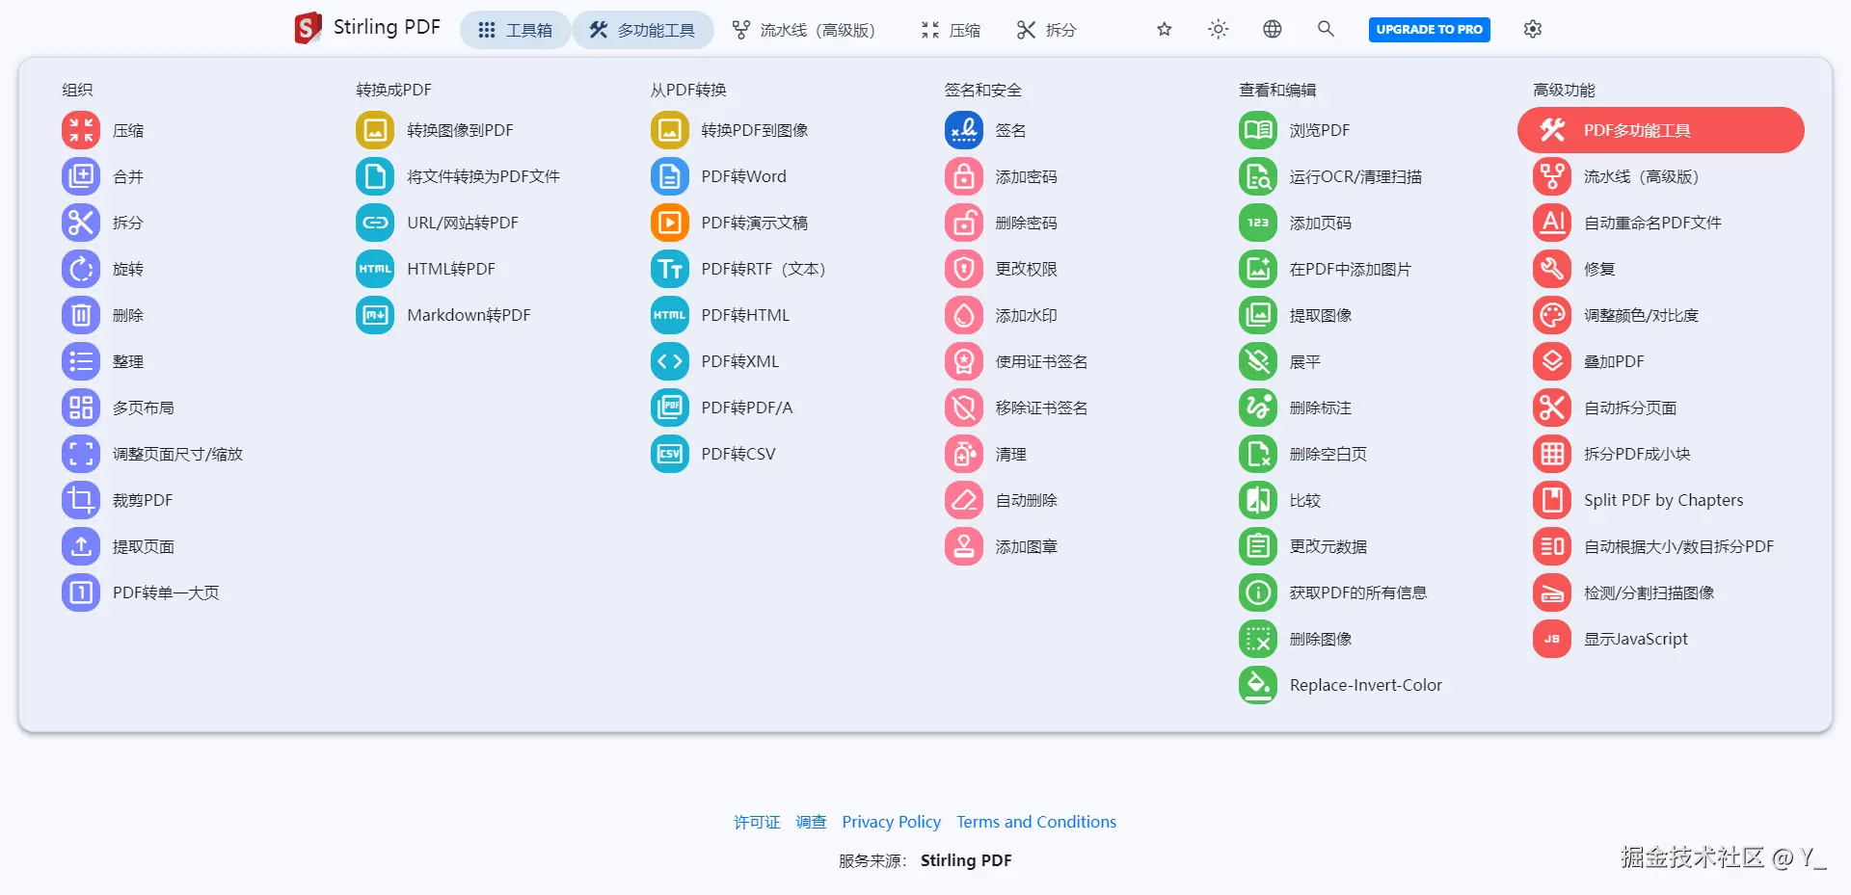The height and width of the screenshot is (895, 1851).
Task: Click the 拆分PDF成小块 grid icon
Action: (1552, 454)
